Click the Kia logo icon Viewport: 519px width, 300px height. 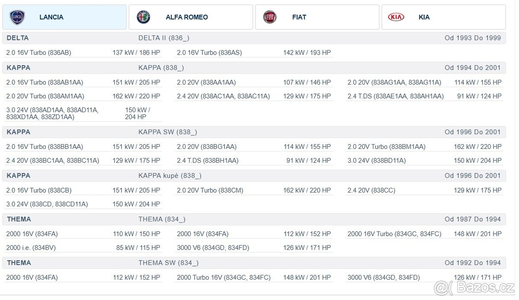tap(396, 17)
